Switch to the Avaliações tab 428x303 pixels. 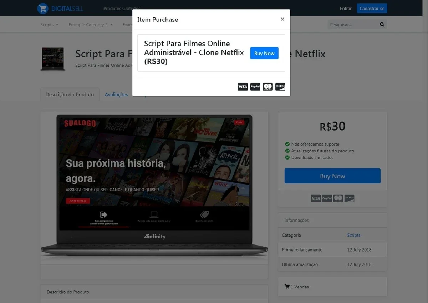[x=116, y=95]
